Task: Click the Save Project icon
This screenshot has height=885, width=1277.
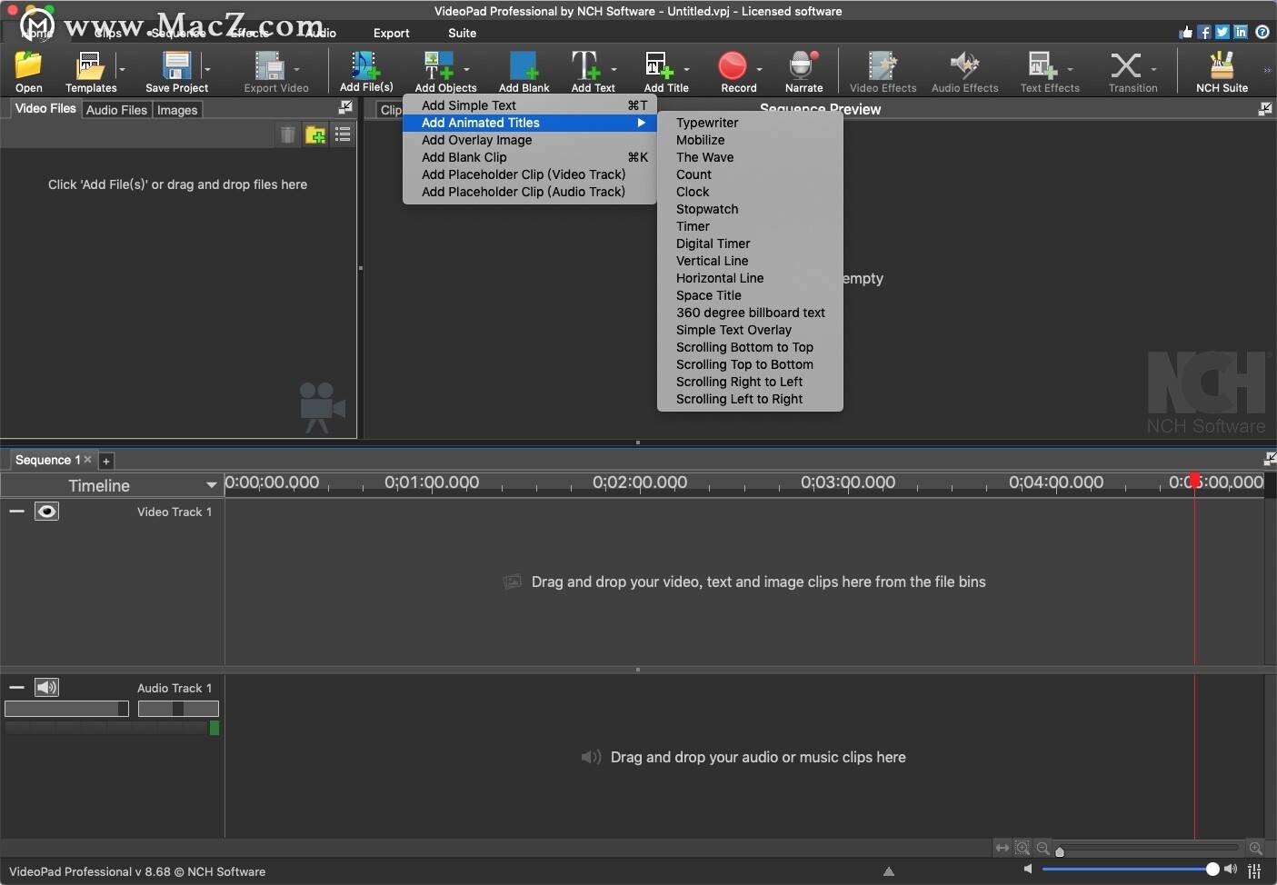Action: [176, 66]
